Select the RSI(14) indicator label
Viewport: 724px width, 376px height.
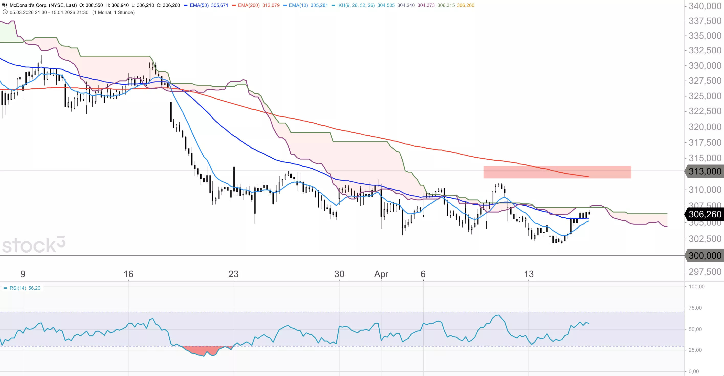tap(18, 288)
